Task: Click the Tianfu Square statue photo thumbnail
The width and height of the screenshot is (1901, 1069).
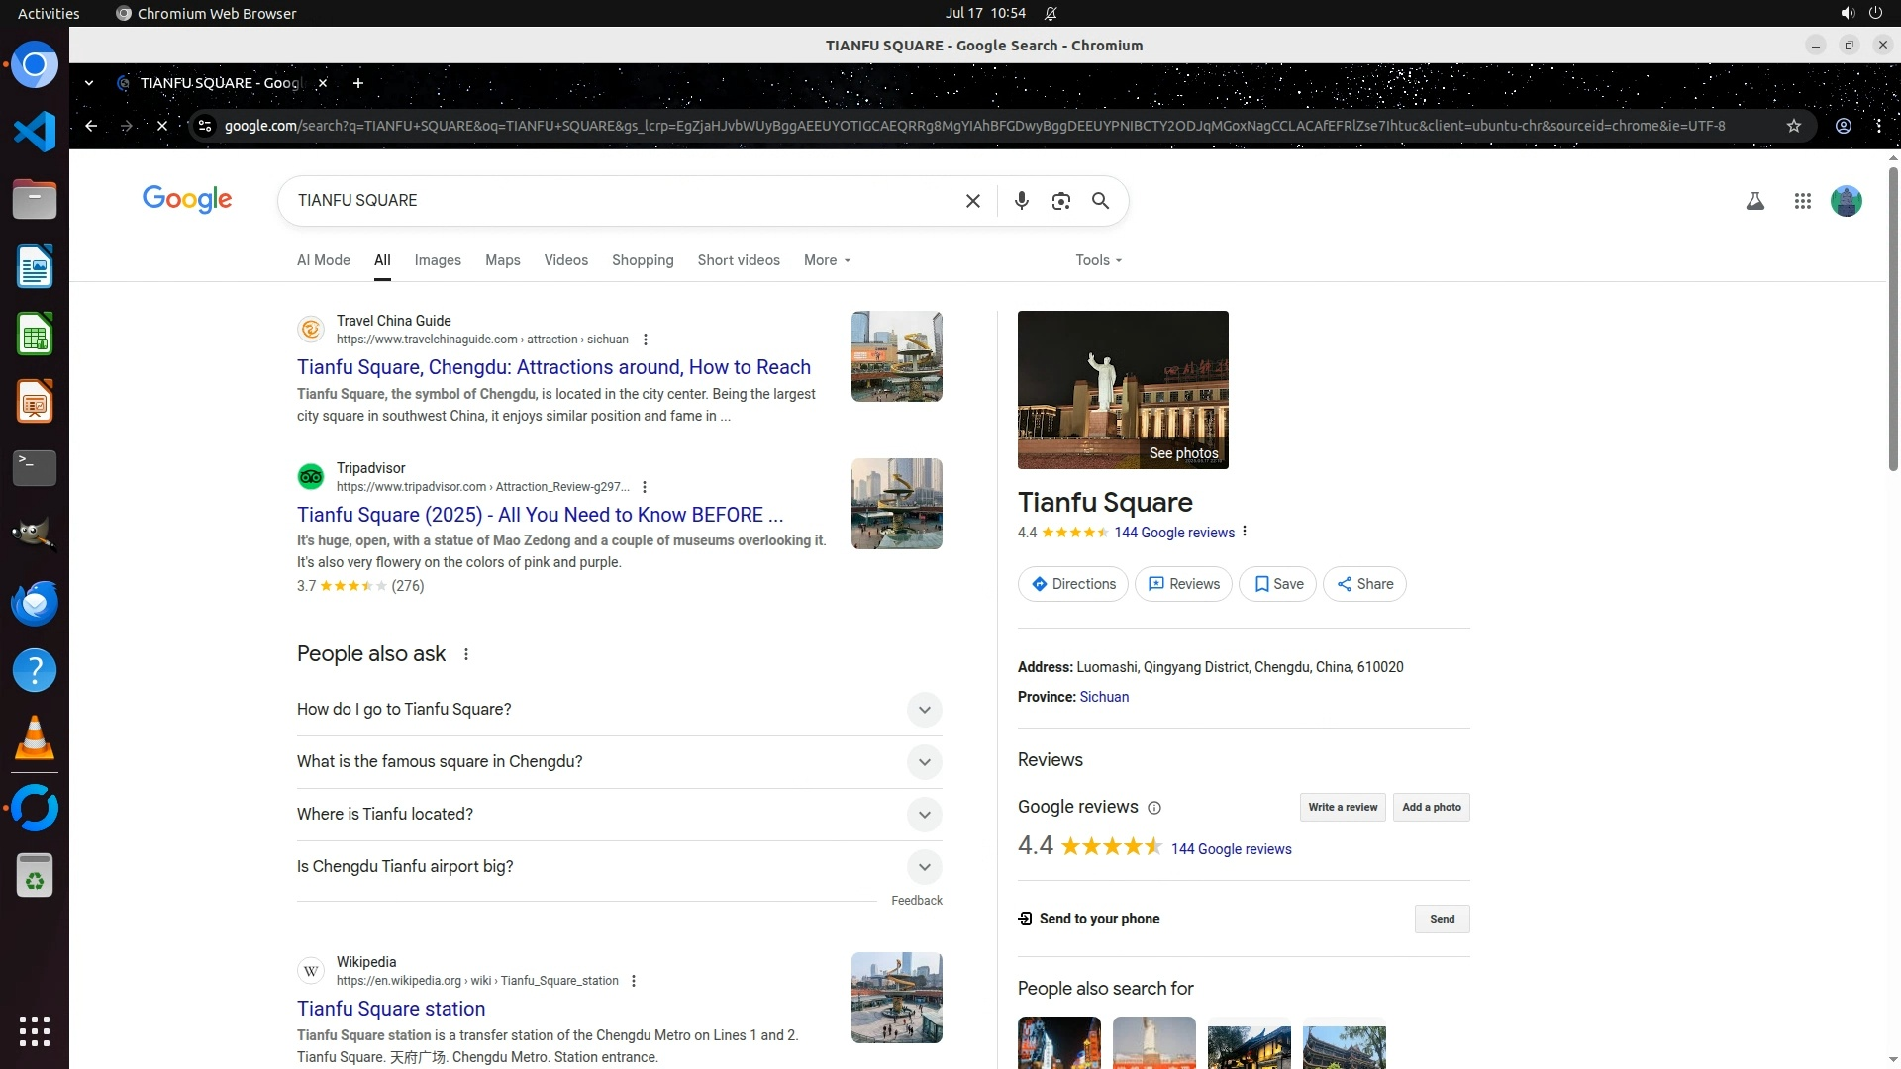Action: point(1122,389)
